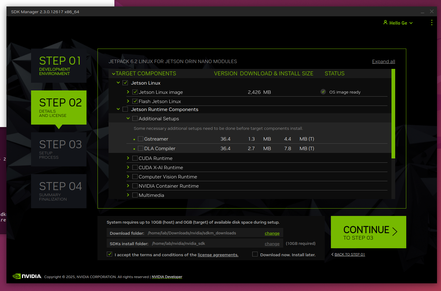Click the OS image ready status text

[345, 92]
